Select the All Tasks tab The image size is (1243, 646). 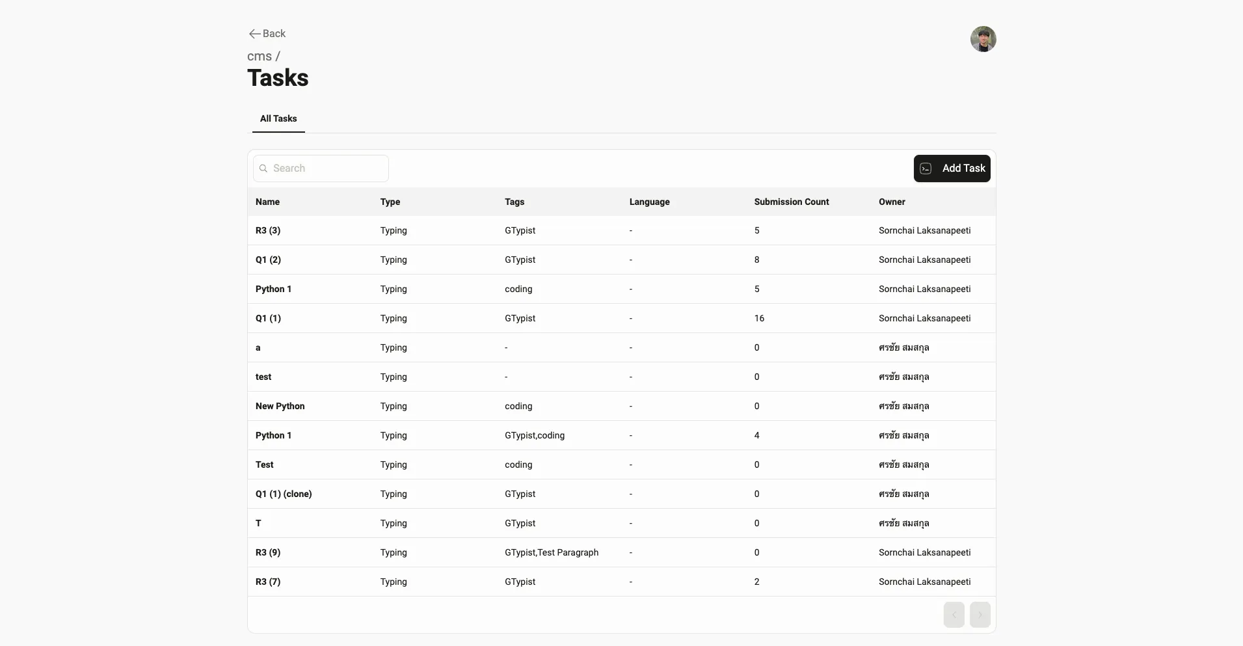coord(278,118)
